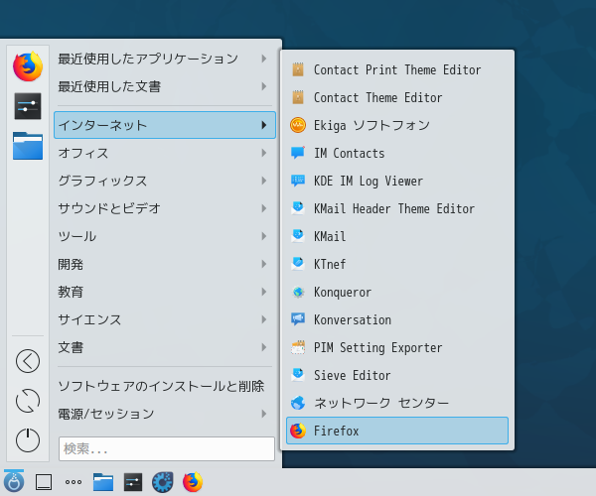Expand arrow for インターネット category

coord(264,125)
